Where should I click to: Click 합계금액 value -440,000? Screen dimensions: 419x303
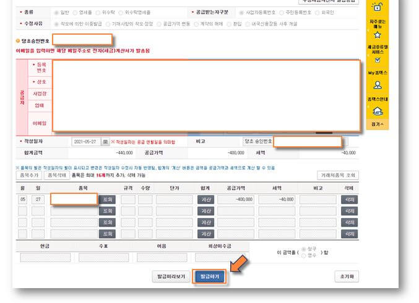(124, 153)
